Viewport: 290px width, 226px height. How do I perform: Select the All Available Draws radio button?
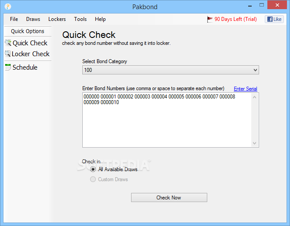(93, 169)
